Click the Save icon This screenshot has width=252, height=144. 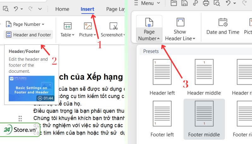(x=184, y=3)
